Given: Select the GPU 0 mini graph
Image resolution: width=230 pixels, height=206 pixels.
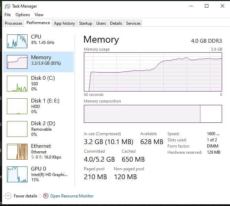Looking at the screenshot, I should (17, 174).
